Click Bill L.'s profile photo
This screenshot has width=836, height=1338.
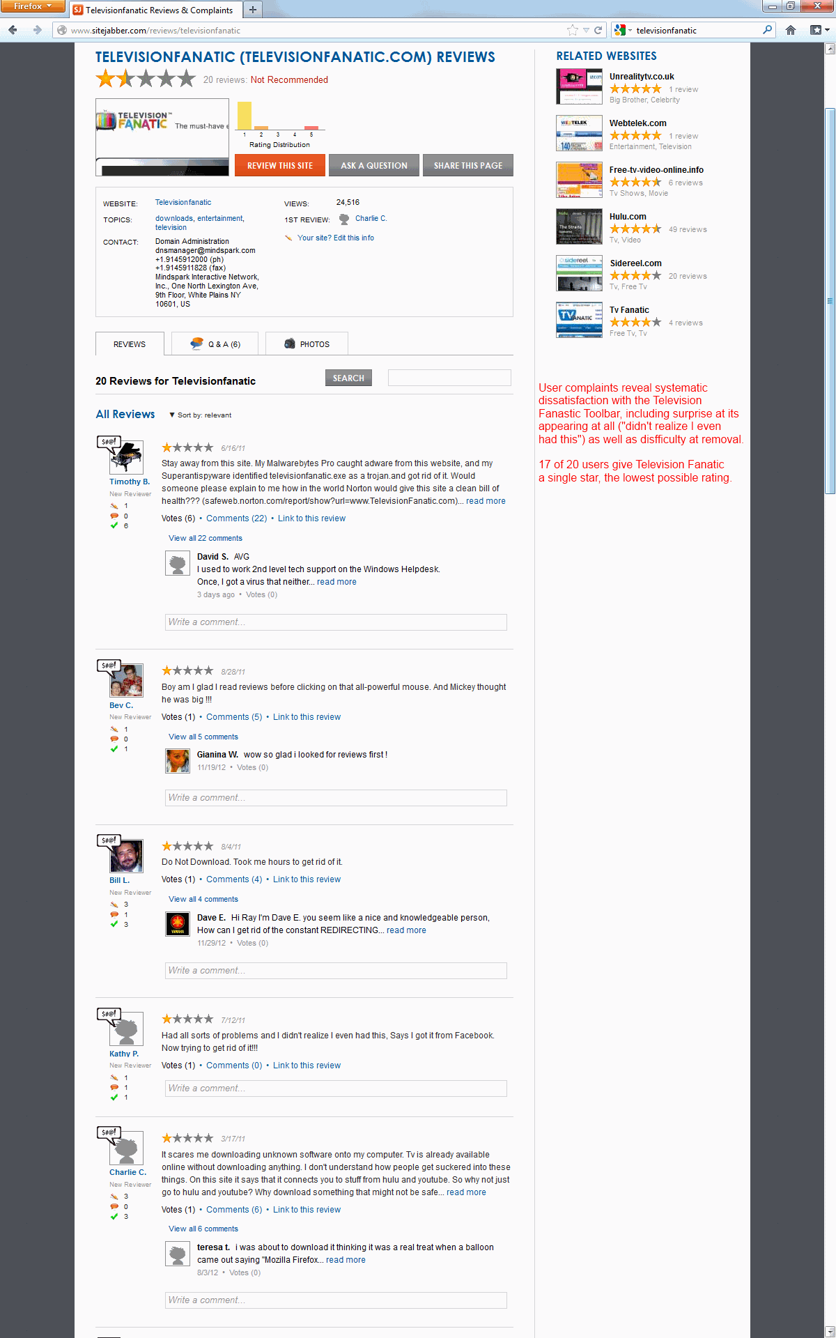tap(127, 856)
